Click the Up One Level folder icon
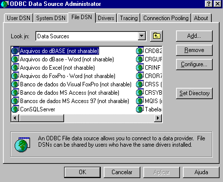The height and width of the screenshot is (182, 223). (x=156, y=36)
